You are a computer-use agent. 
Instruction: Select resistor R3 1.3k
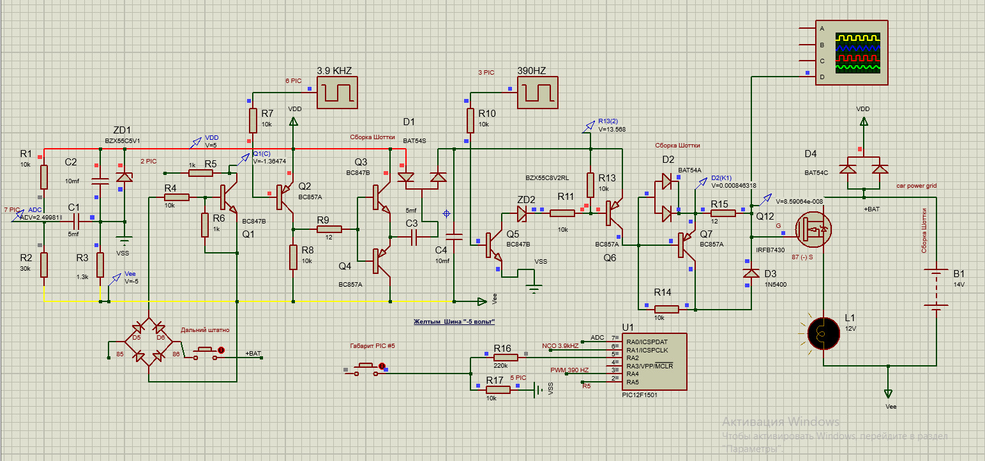pyautogui.click(x=100, y=264)
